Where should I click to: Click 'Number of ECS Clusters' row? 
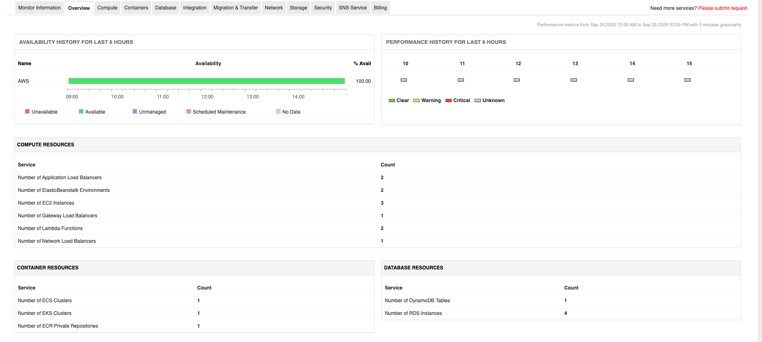[x=194, y=301]
